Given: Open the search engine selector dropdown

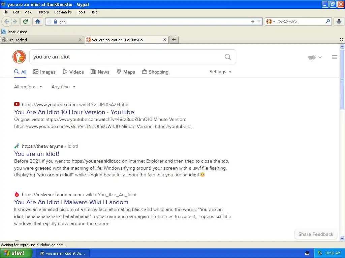Looking at the screenshot, I should (x=271, y=21).
